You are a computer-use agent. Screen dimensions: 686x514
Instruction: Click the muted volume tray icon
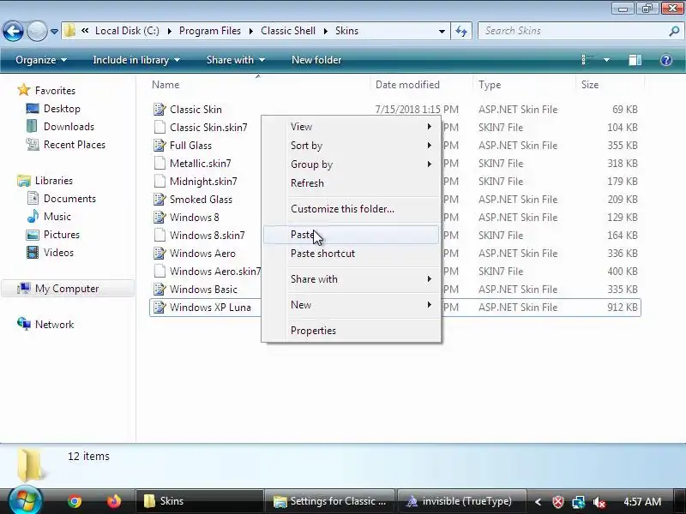point(598,502)
